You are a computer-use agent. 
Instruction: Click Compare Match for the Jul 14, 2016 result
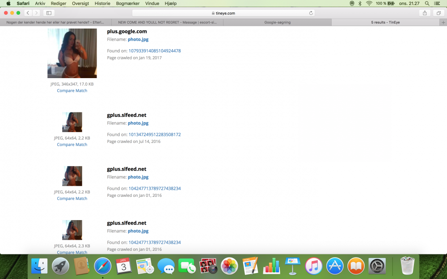tap(72, 144)
